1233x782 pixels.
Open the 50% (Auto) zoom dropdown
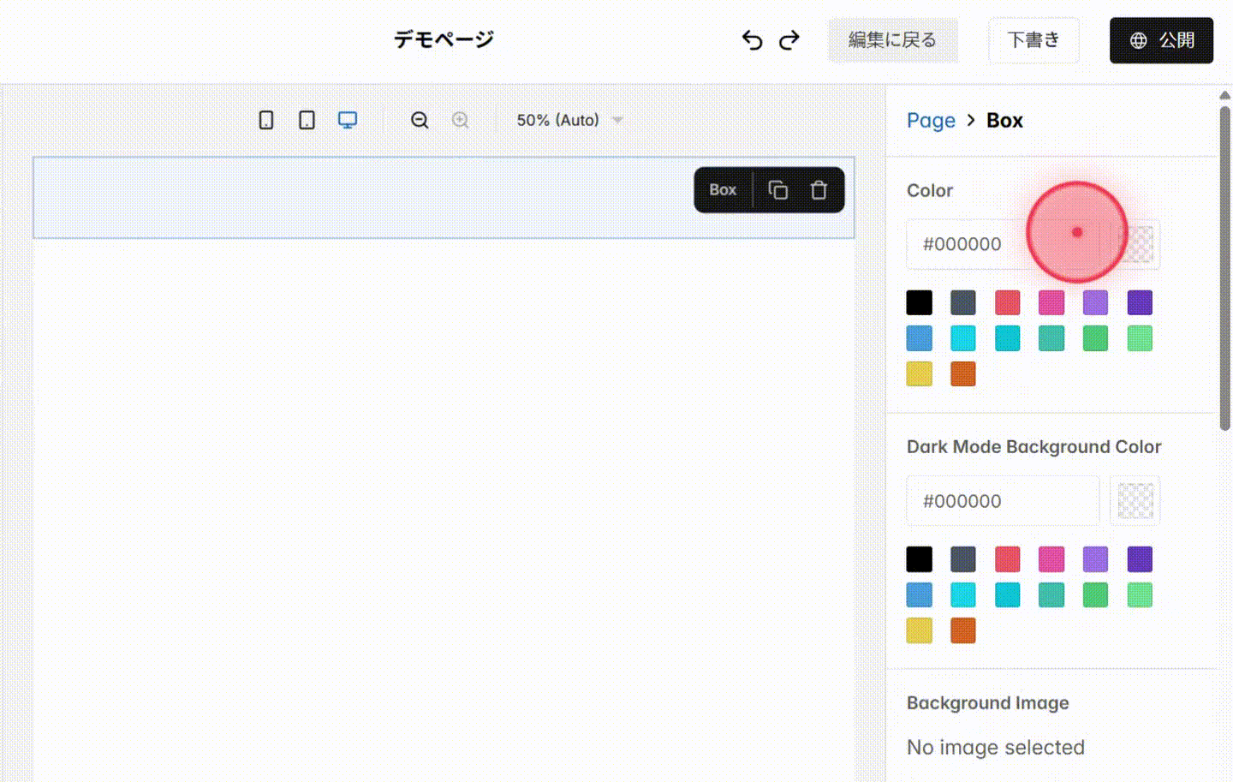568,120
